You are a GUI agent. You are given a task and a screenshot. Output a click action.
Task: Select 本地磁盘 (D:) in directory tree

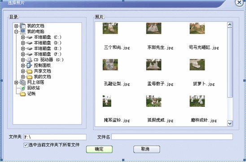click(48, 43)
